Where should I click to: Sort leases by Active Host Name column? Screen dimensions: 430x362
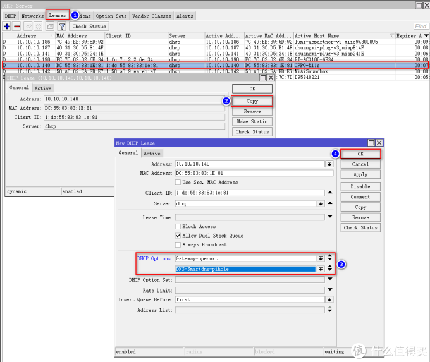pyautogui.click(x=345, y=35)
